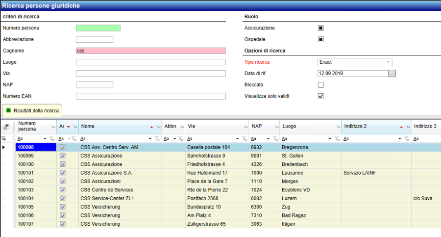
Task: Click the pink Cognome field containing css
Action: 150,51
